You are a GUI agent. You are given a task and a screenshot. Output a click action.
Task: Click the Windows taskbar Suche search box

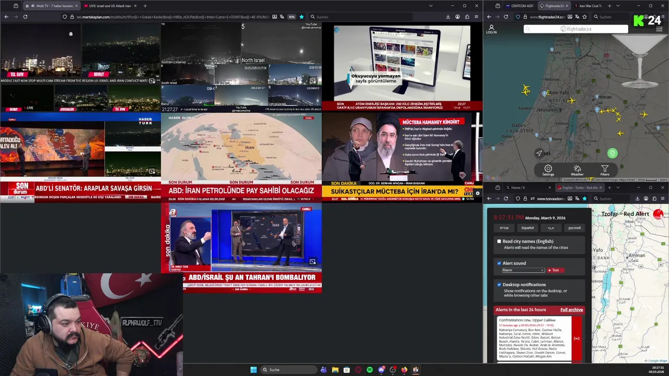point(289,370)
